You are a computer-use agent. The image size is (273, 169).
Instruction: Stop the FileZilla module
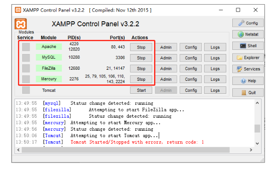[x=141, y=69]
